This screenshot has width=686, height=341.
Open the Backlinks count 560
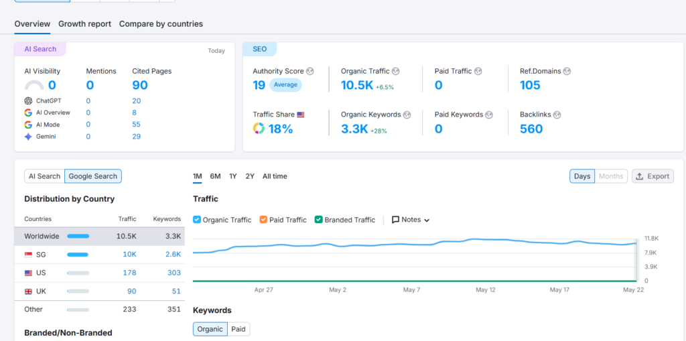pos(531,129)
